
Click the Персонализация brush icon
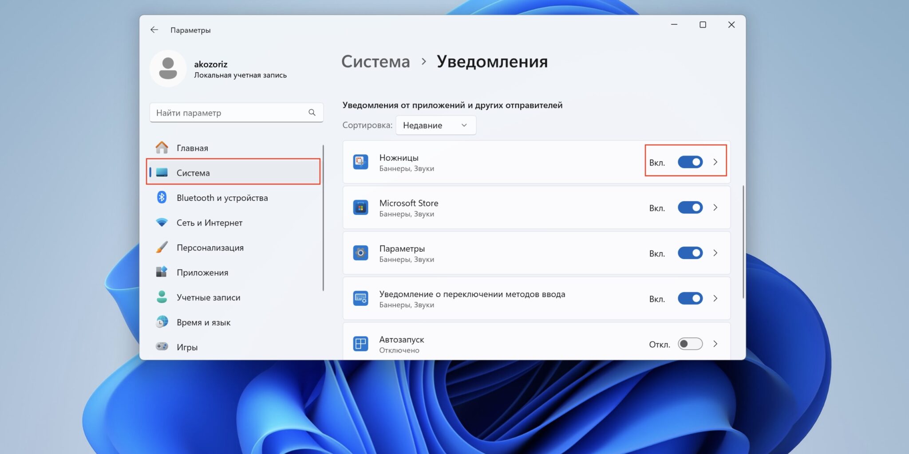coord(162,247)
